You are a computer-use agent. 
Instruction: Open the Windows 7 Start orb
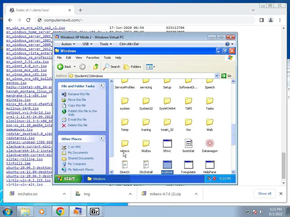point(8,211)
